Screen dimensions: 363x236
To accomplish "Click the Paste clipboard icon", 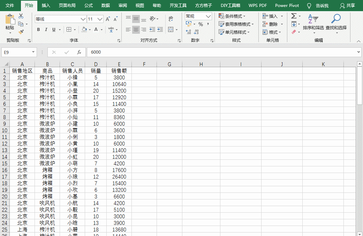I will point(10,19).
